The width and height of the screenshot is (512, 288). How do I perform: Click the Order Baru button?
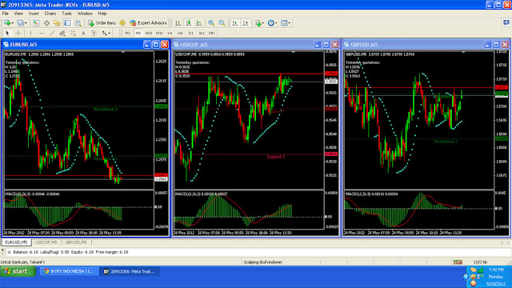pyautogui.click(x=102, y=23)
